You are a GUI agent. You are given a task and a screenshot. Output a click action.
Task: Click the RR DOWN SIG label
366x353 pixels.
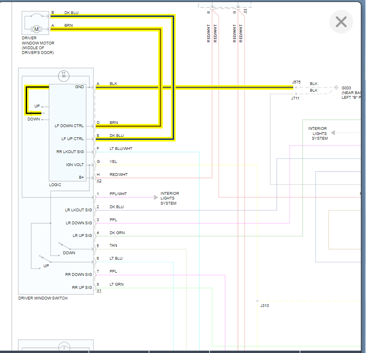point(79,275)
